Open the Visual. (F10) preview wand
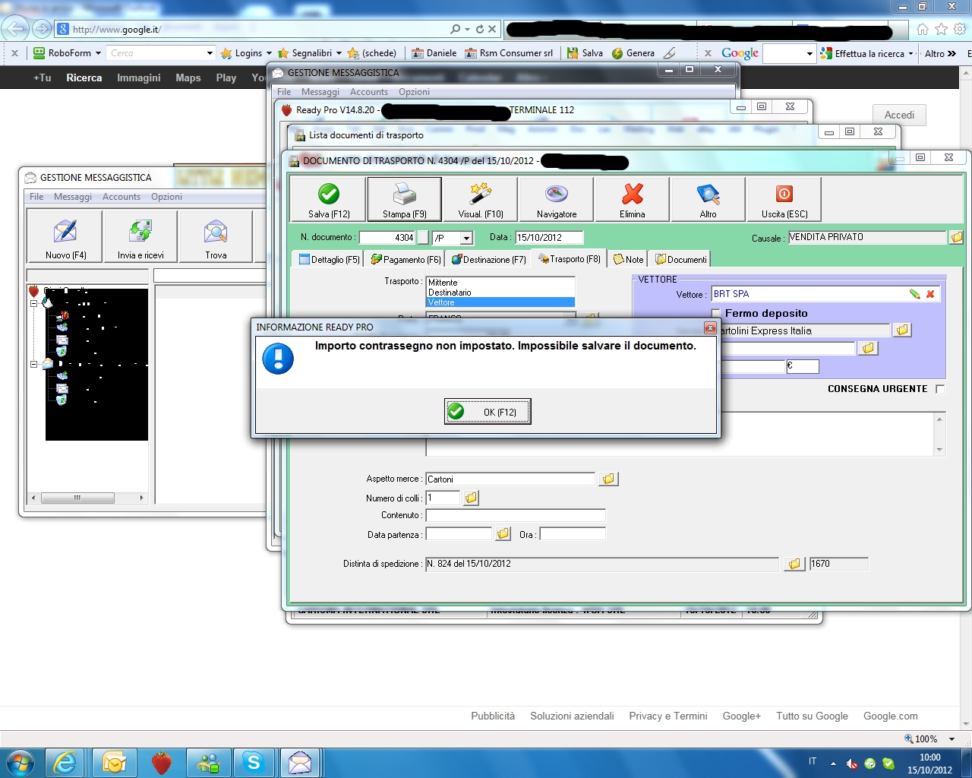Viewport: 972px width, 778px height. [481, 199]
